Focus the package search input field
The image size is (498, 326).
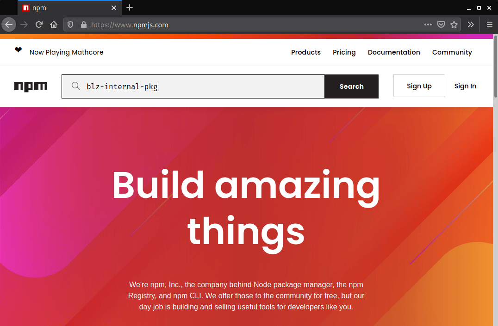193,86
